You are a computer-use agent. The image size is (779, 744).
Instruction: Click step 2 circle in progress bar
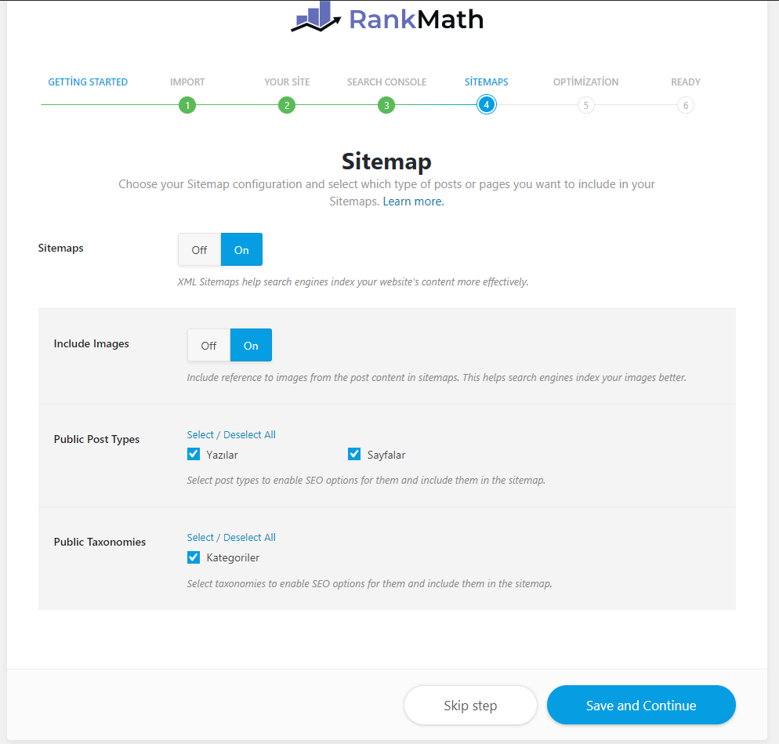click(287, 105)
